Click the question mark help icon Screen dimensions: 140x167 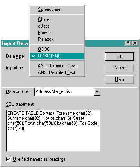click(128, 43)
